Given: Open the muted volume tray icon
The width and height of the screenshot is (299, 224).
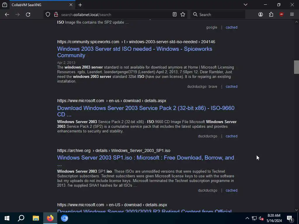Looking at the screenshot, I should pos(261,218).
